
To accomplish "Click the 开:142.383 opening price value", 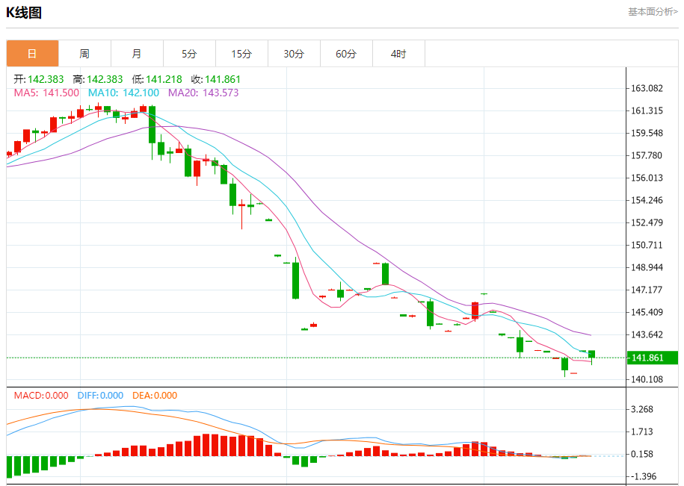I will point(39,79).
